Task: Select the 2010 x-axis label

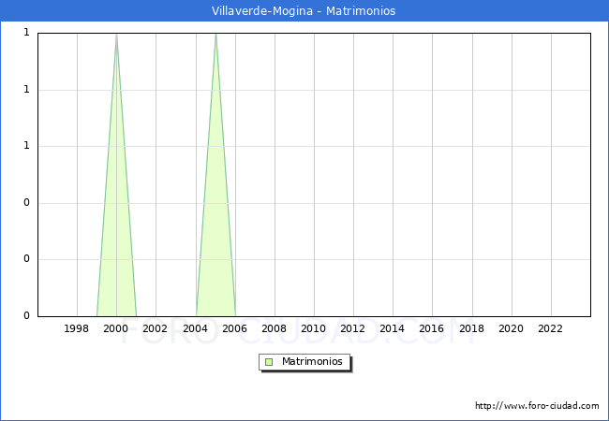Action: (313, 328)
